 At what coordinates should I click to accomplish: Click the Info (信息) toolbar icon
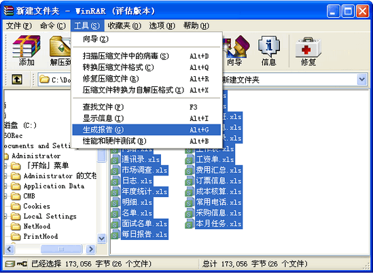pyautogui.click(x=269, y=51)
